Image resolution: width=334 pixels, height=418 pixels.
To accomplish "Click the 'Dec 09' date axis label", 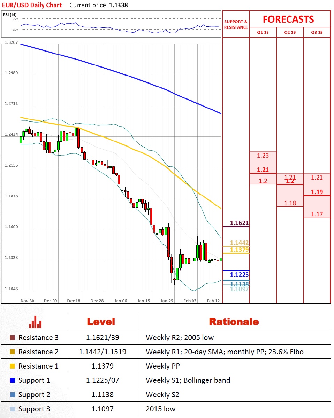I will 51,301.
